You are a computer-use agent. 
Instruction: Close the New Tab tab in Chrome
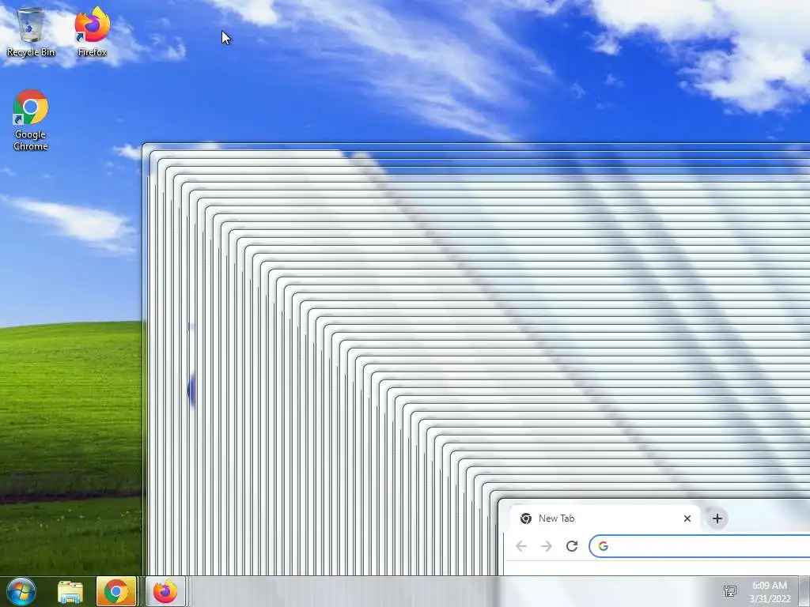click(687, 518)
